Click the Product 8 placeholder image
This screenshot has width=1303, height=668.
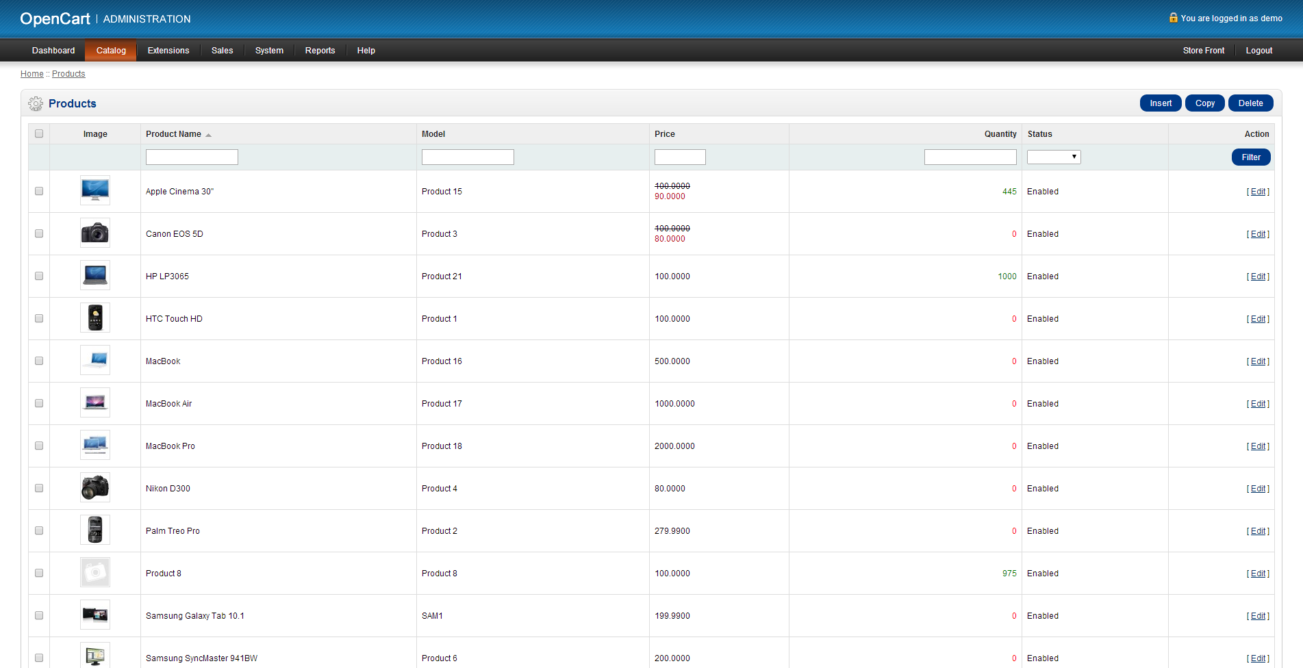click(95, 573)
